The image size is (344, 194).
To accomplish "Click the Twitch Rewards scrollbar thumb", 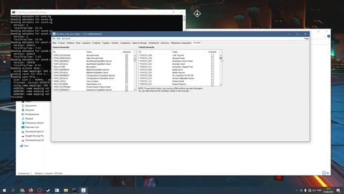I will (x=220, y=58).
